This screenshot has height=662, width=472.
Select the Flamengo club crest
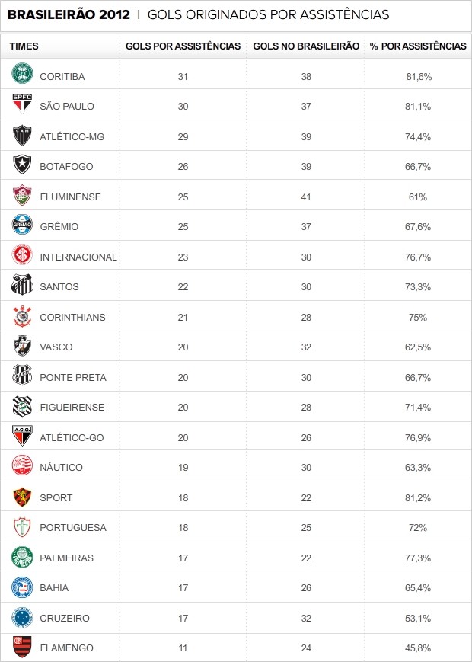[22, 647]
